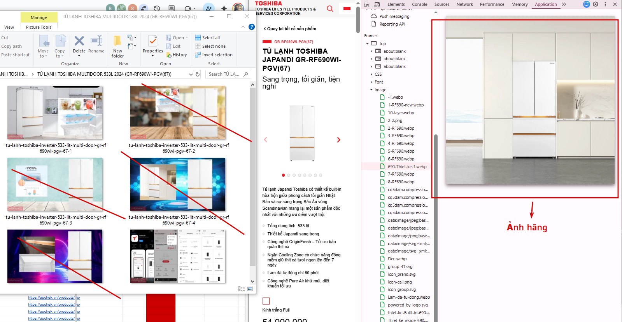Select thumbnail file ending pgv-67-1
This screenshot has width=622, height=322.
tap(56, 120)
